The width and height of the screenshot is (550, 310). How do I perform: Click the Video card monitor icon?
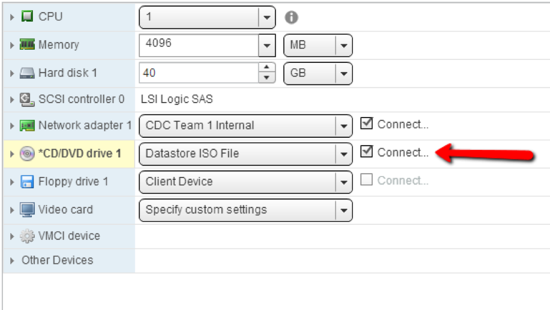28,209
